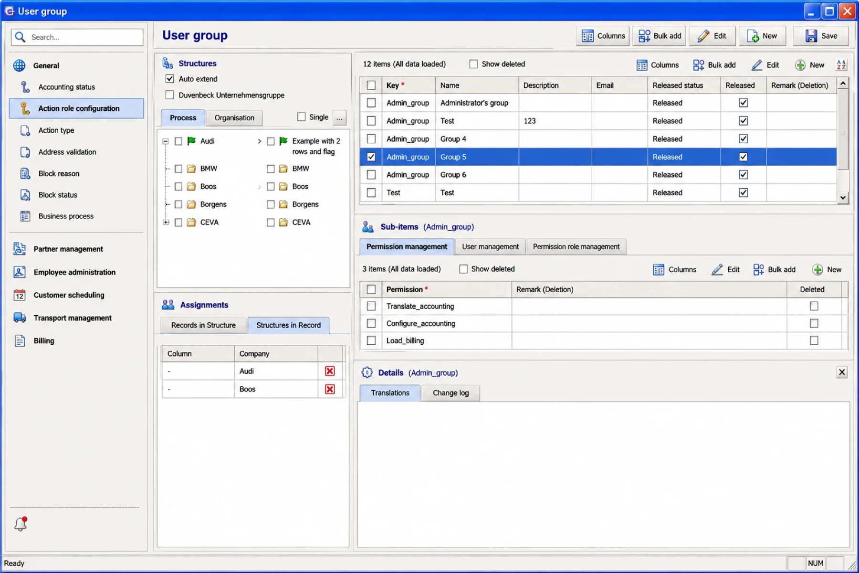Toggle Deleted checkbox for Load_billing
Image resolution: width=859 pixels, height=573 pixels.
(x=814, y=340)
